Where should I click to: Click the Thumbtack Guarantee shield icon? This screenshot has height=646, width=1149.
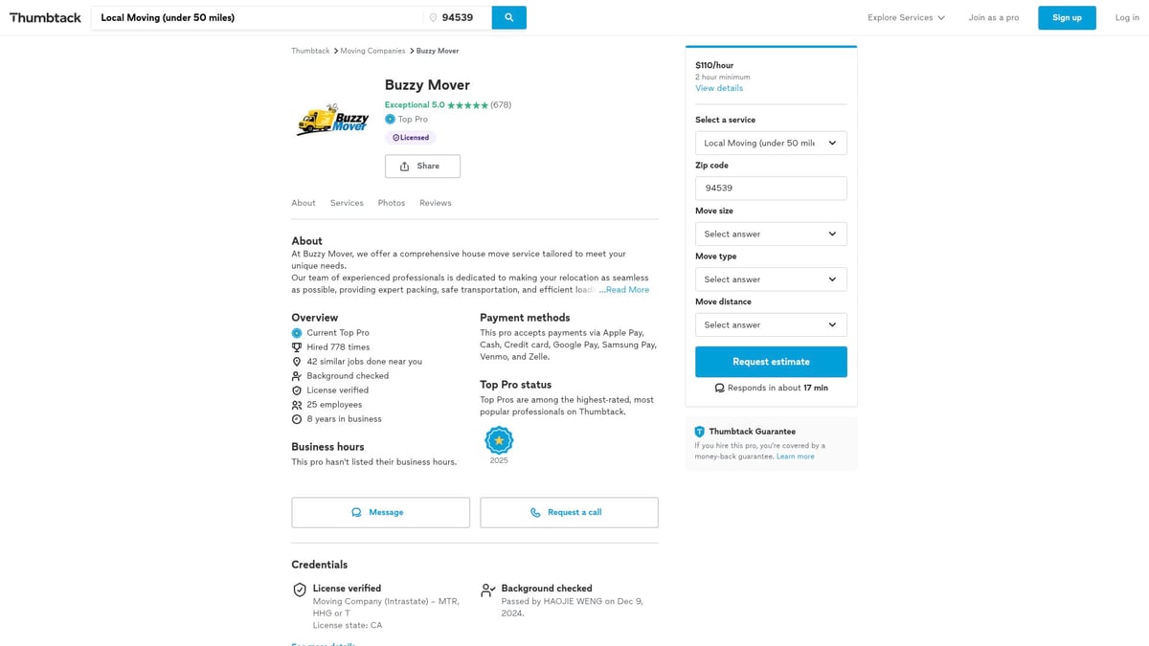[x=700, y=432]
